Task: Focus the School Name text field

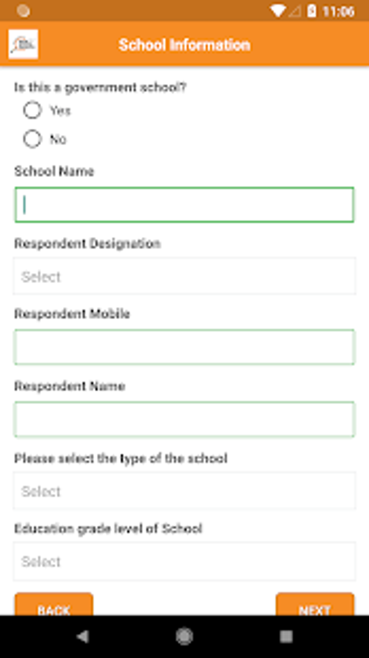Action: 184,205
